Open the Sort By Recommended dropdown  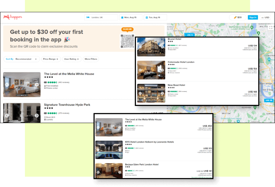tap(21, 59)
